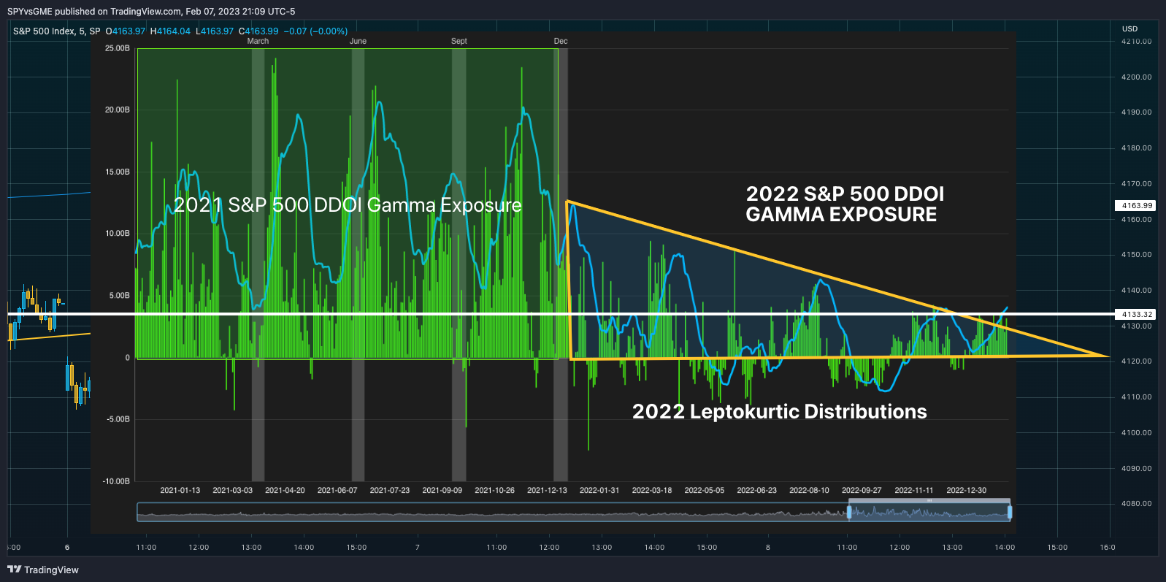Click the 2021-01-13 date label
This screenshot has width=1166, height=582.
pos(180,490)
